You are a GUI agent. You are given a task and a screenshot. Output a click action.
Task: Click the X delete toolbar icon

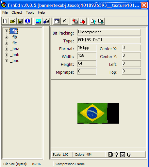pos(64,21)
